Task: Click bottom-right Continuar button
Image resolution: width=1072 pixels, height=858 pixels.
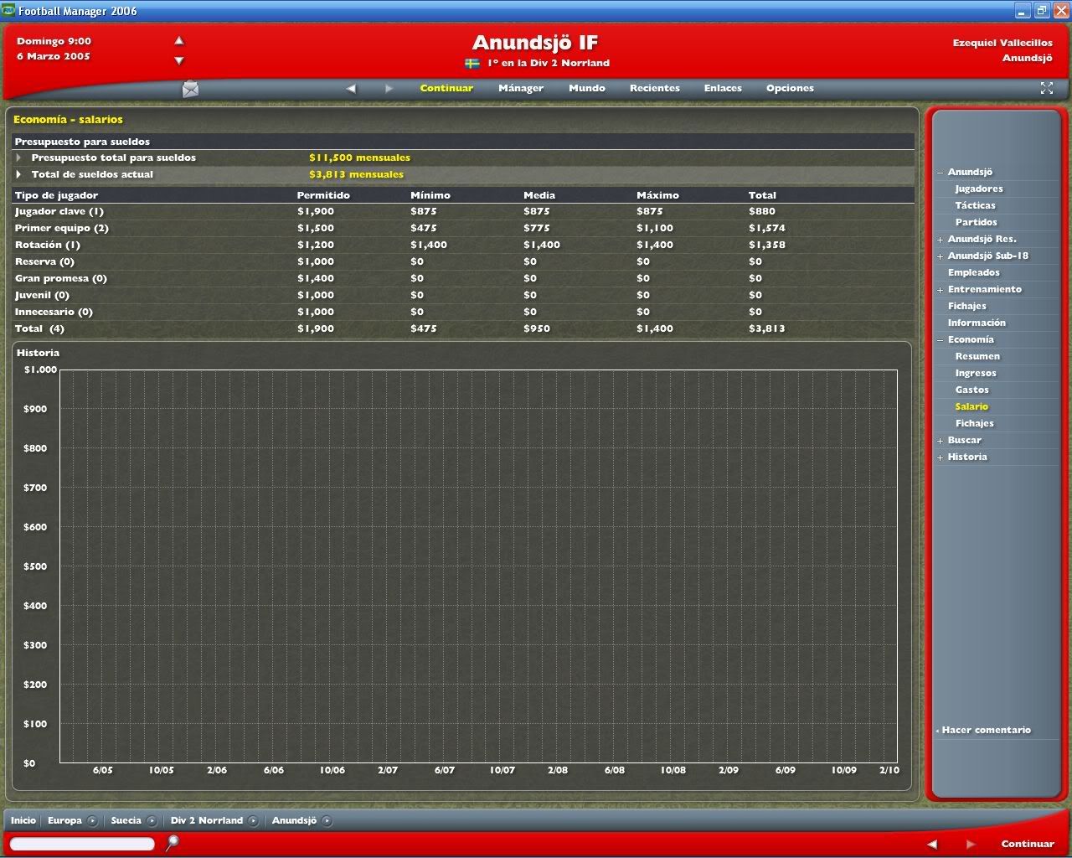Action: [1028, 844]
